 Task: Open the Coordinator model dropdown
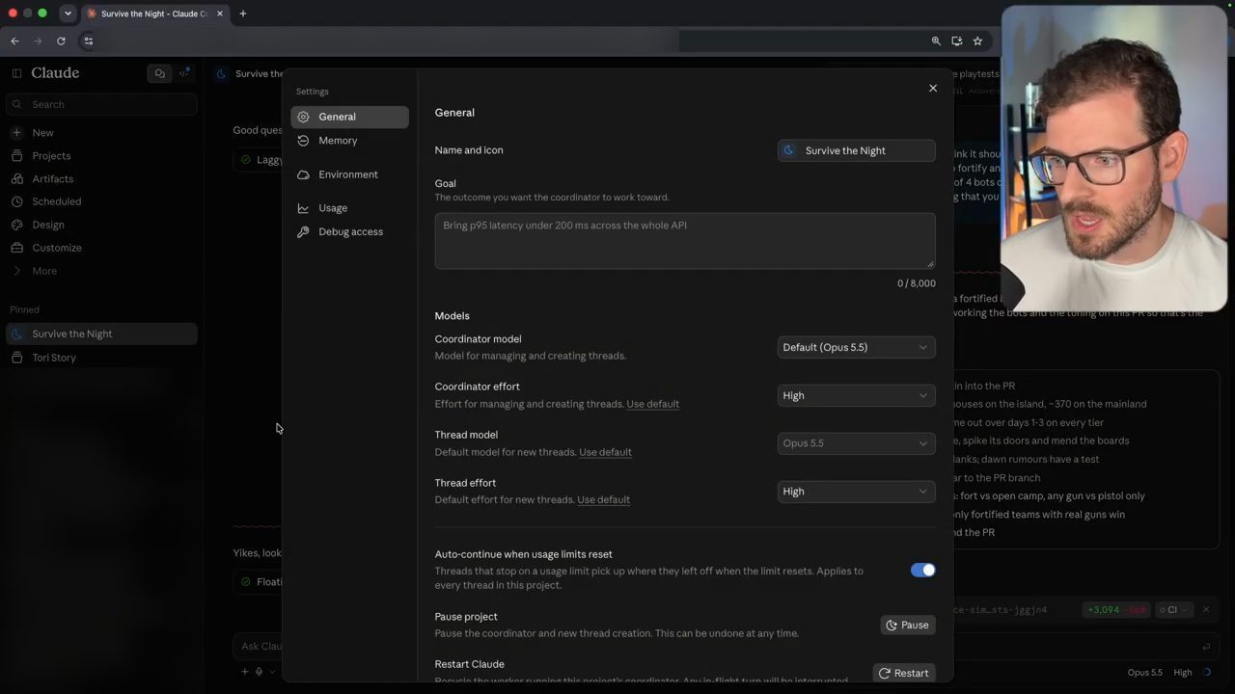pos(857,347)
